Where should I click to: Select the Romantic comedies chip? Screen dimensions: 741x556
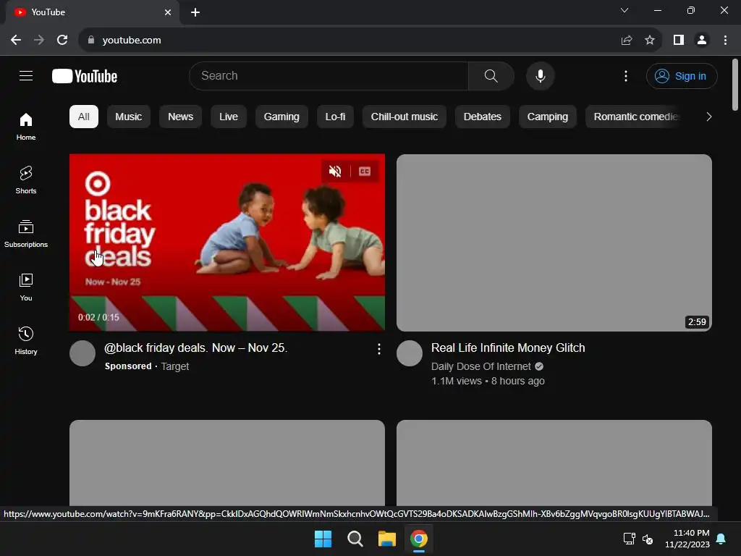[x=634, y=117]
